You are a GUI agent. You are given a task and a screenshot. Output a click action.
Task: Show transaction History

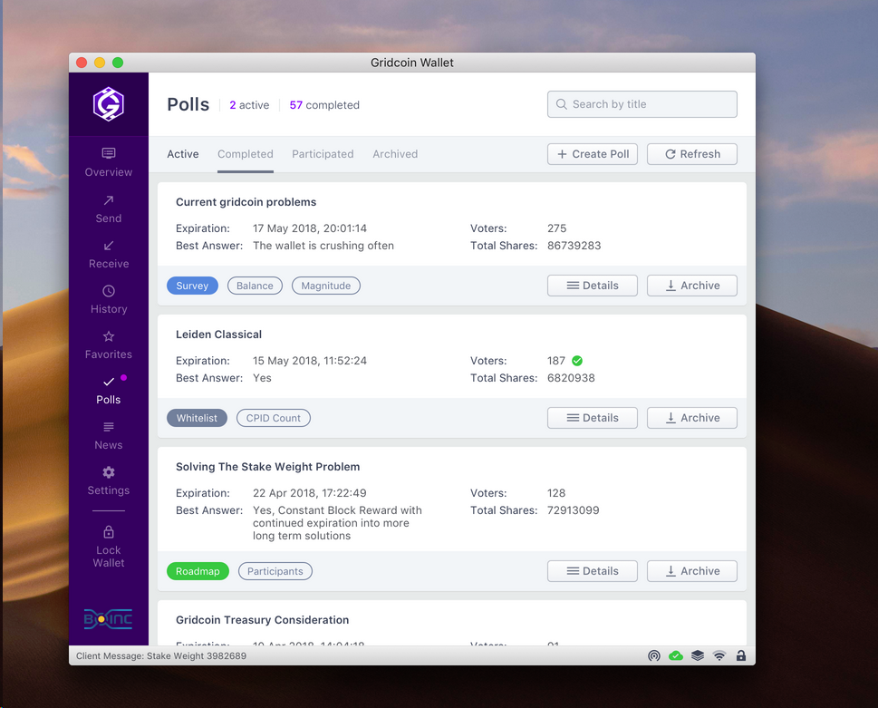109,300
